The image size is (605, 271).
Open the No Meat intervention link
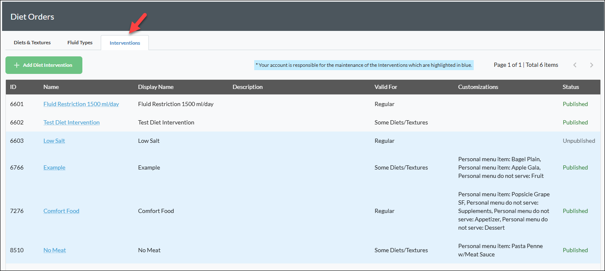click(x=55, y=250)
